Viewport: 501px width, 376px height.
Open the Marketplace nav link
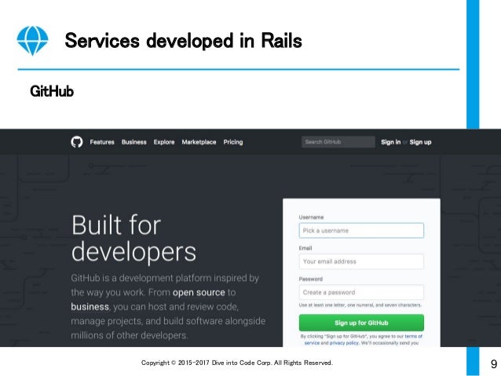click(x=199, y=142)
